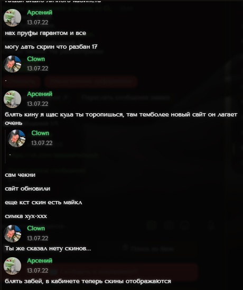Open Clown's name above "нету скинов" message
Screen dimensions: 243x290
(x=36, y=229)
